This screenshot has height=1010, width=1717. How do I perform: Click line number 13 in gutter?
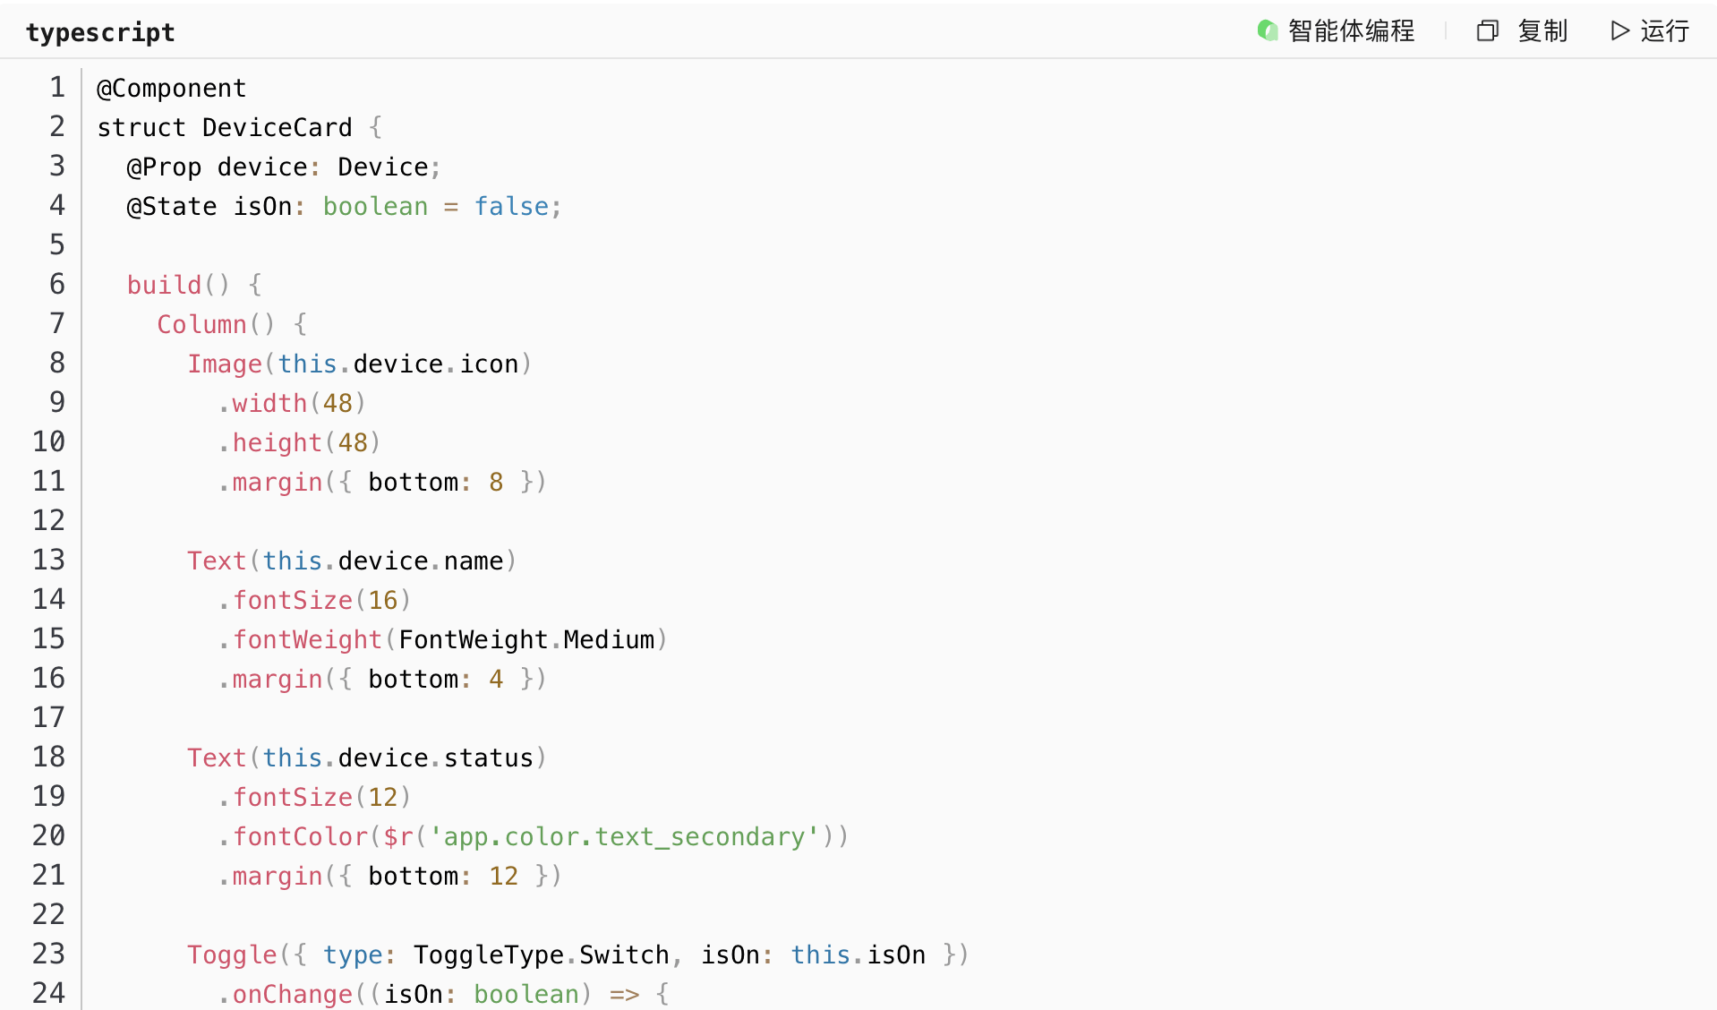[49, 561]
